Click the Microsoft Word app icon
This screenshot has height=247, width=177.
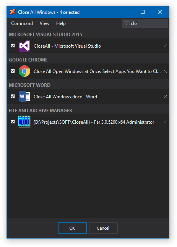24,96
